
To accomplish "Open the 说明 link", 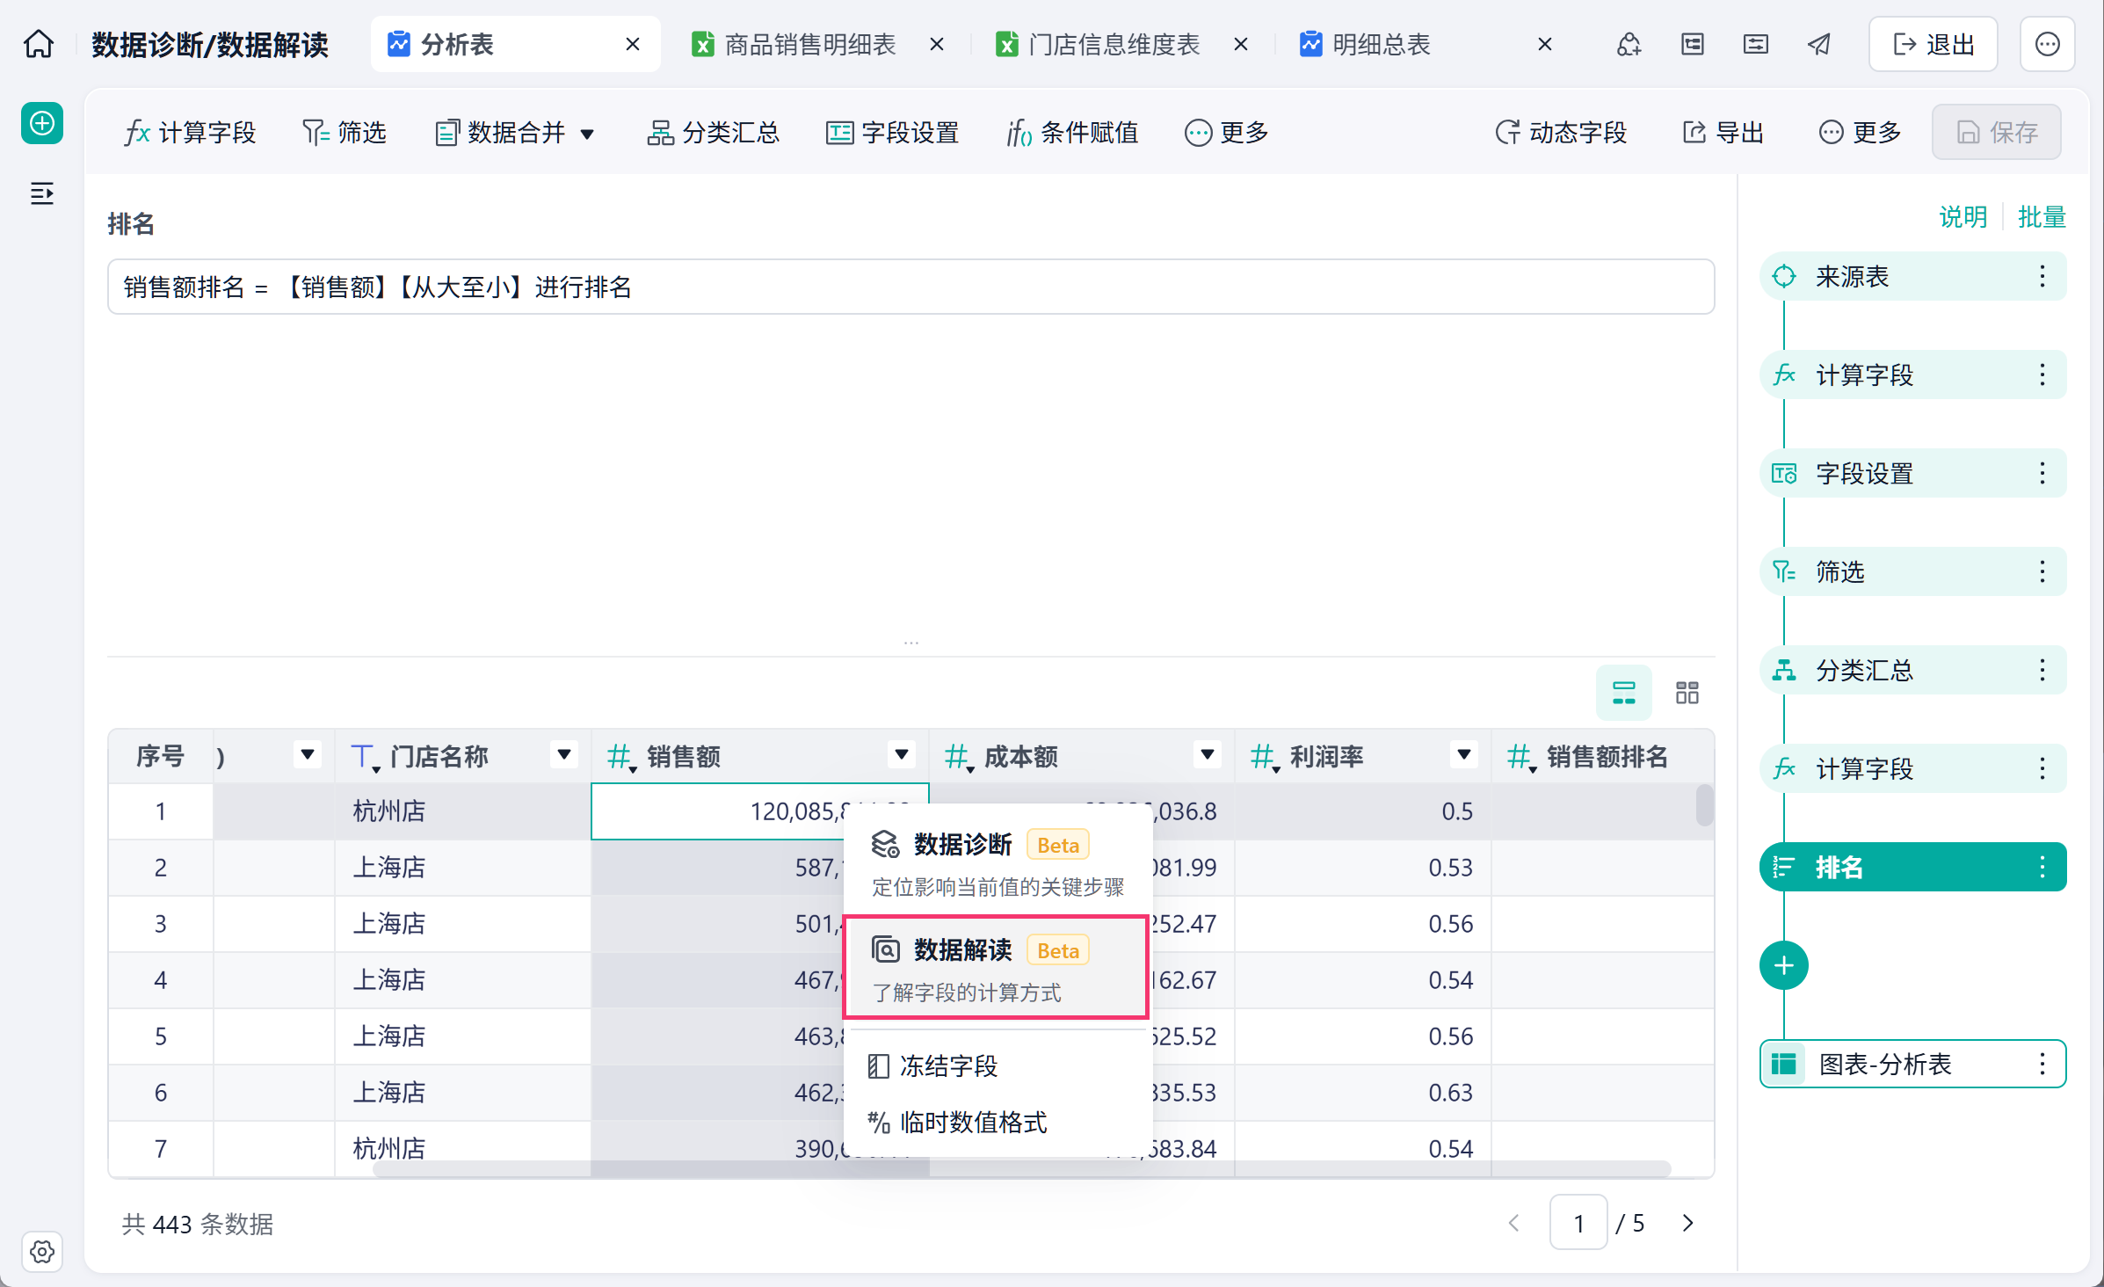I will 1963,217.
